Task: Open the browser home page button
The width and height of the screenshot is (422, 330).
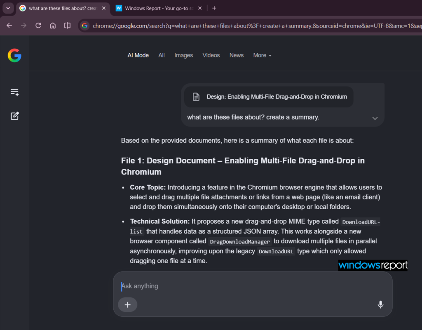Action: point(53,26)
